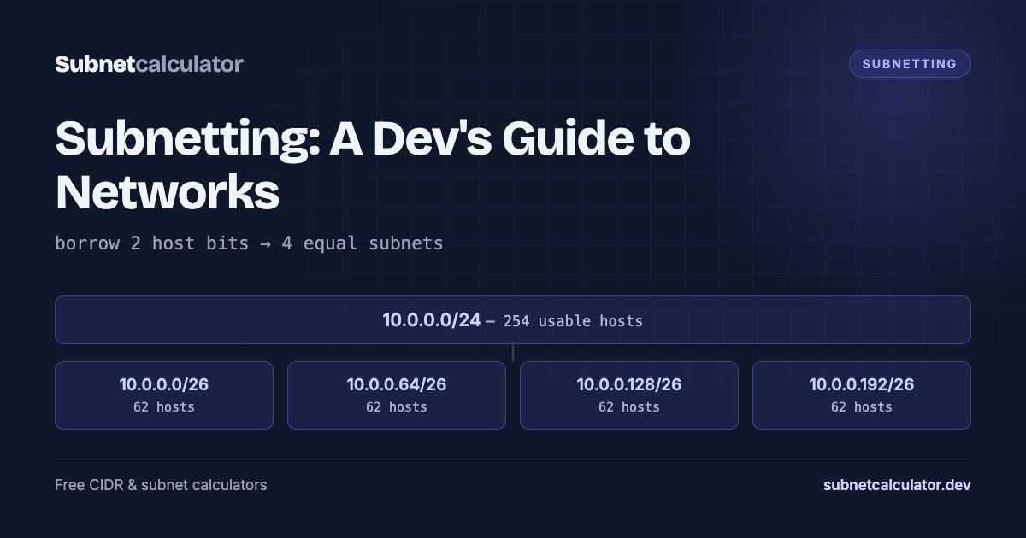Open the 10.0.0.0/26 subnet card
The height and width of the screenshot is (538, 1026).
point(164,395)
